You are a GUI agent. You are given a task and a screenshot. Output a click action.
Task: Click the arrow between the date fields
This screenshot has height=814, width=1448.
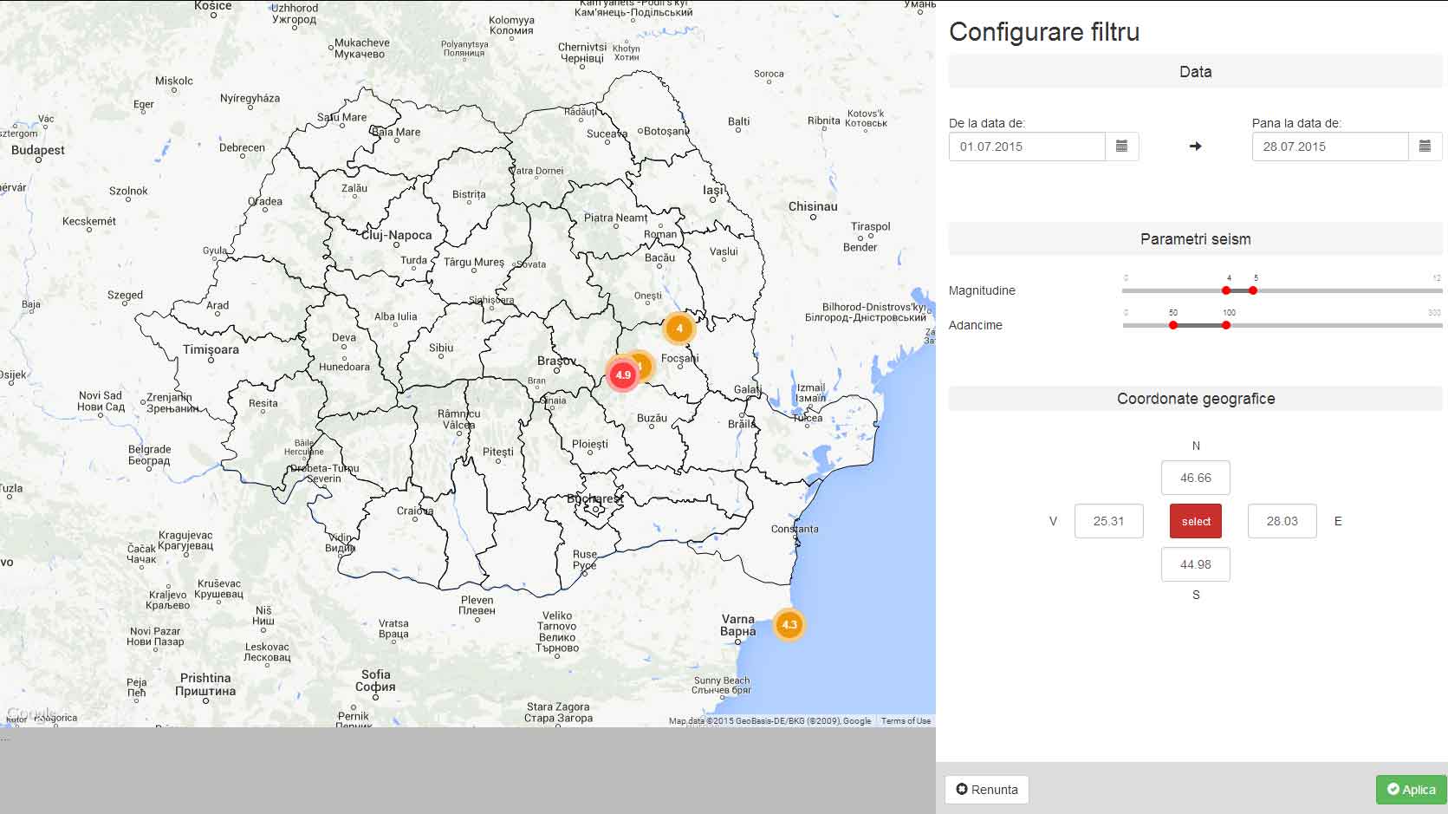coord(1195,147)
